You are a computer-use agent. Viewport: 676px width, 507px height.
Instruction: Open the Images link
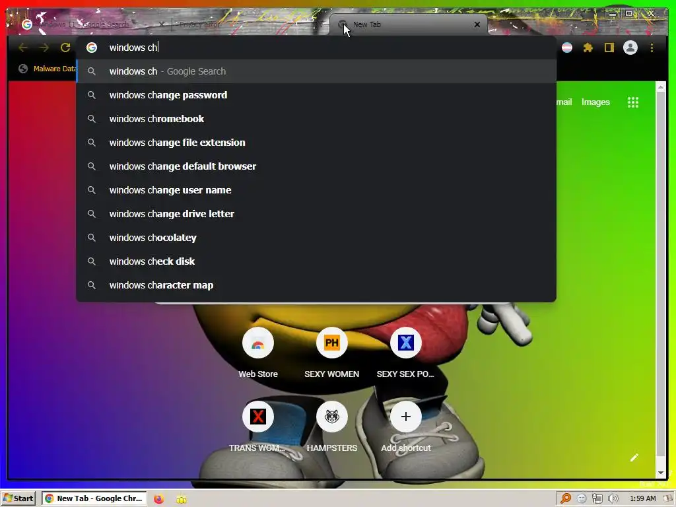point(595,102)
